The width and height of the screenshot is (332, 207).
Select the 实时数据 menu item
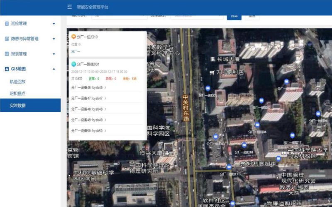(x=18, y=106)
